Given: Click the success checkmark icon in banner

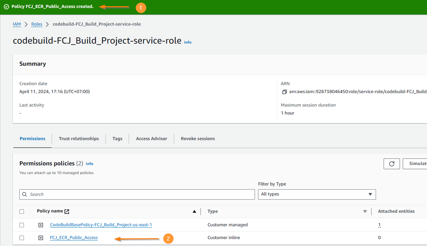Looking at the screenshot, I should click(x=6, y=7).
